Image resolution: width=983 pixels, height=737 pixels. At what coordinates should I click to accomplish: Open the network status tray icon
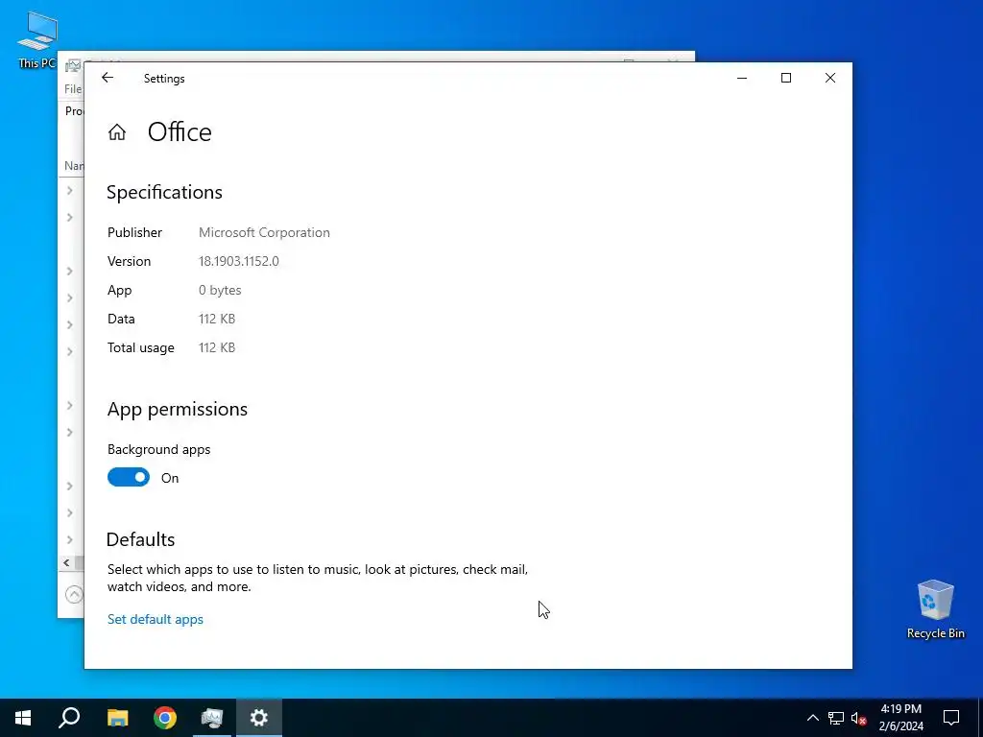click(836, 718)
